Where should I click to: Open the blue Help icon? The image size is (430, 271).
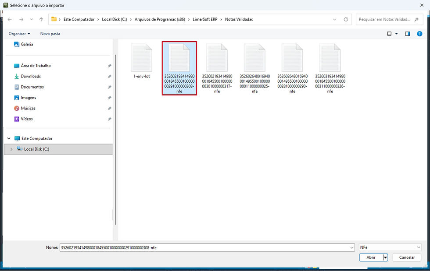click(419, 34)
